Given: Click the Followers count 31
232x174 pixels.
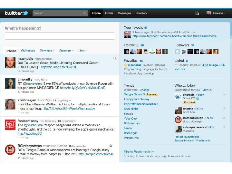Looking at the screenshot, I should (192, 45).
